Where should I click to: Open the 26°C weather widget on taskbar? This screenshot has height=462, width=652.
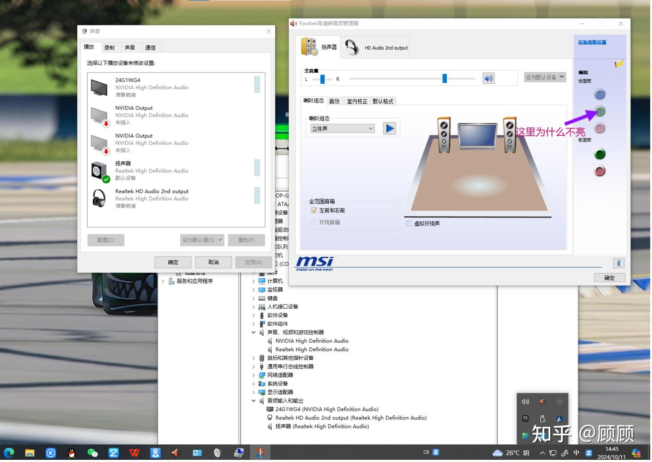coord(511,453)
